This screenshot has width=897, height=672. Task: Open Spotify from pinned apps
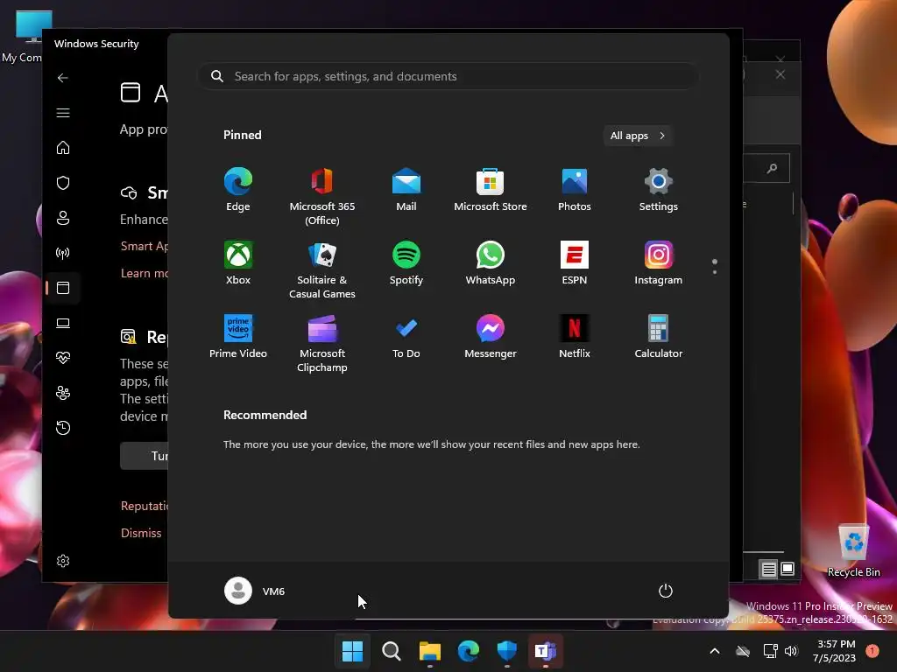406,262
